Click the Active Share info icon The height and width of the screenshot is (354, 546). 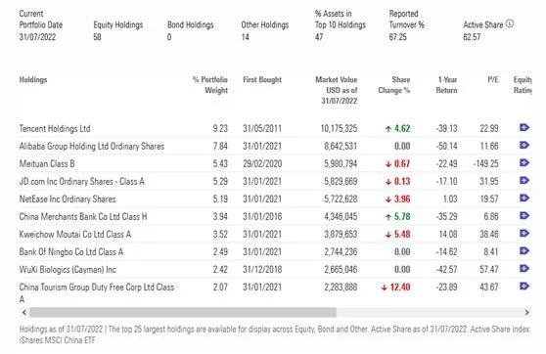(510, 23)
